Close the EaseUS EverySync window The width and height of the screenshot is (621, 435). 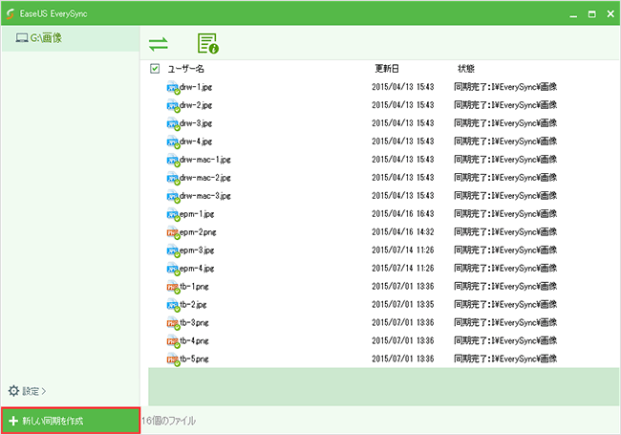(x=610, y=14)
